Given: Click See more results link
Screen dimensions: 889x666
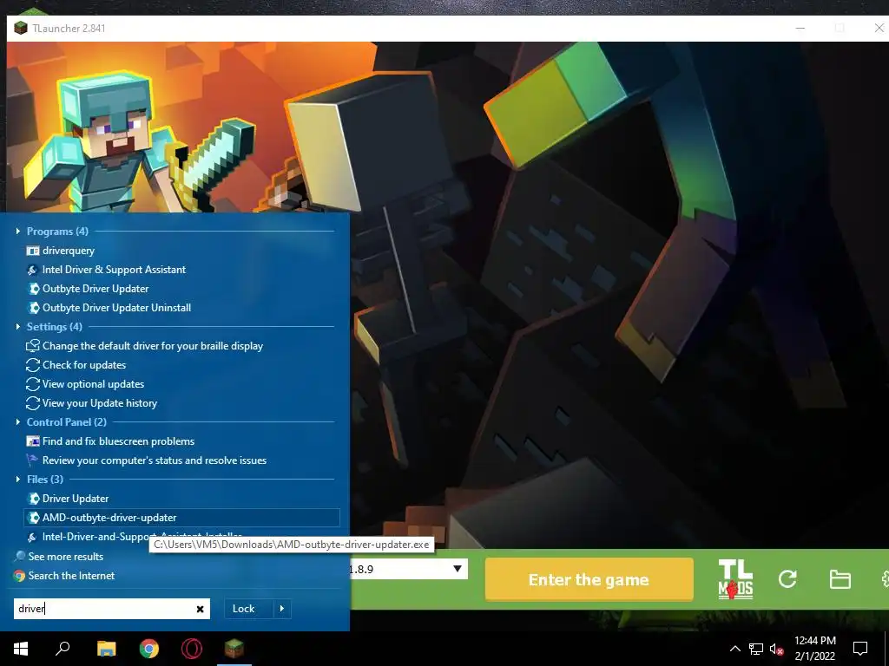Looking at the screenshot, I should pyautogui.click(x=65, y=557).
